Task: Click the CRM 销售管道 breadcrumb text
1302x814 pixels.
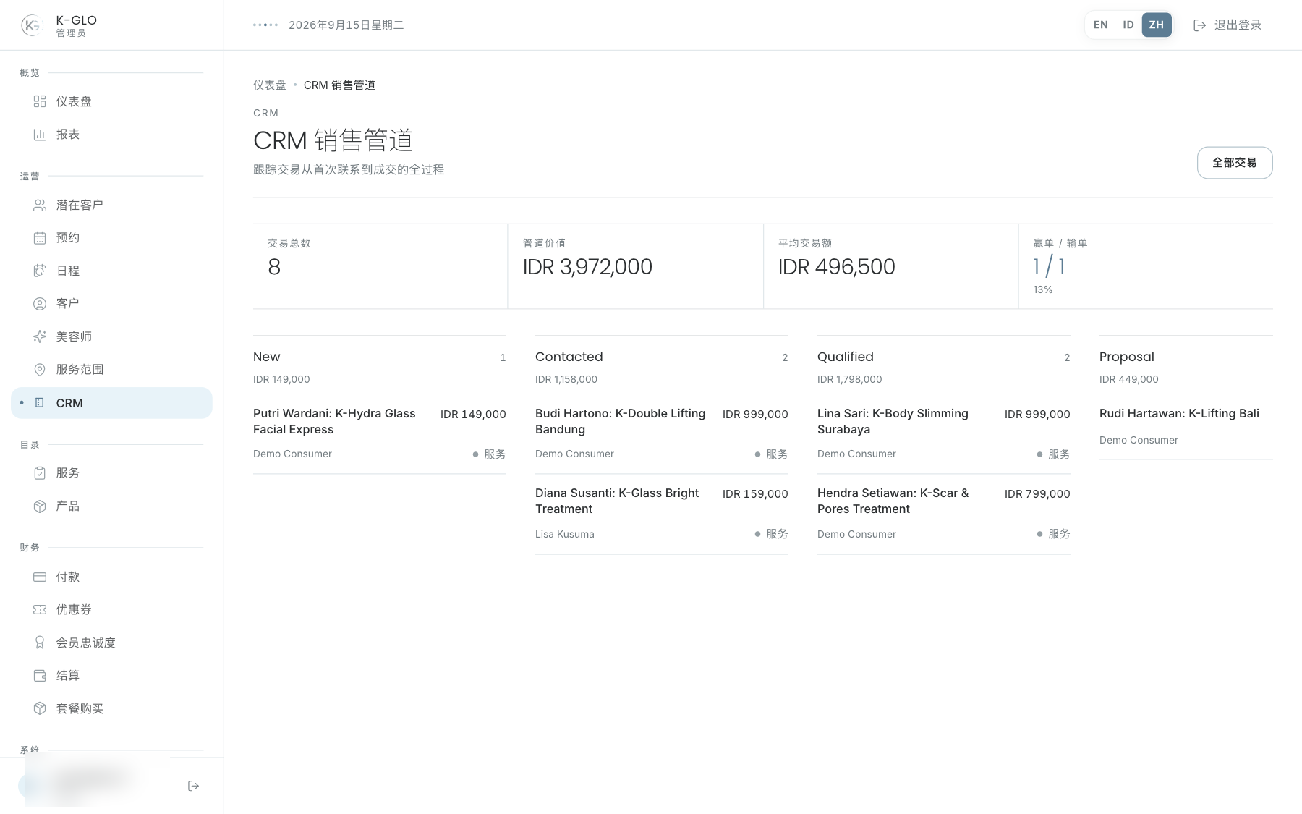Action: [x=339, y=85]
